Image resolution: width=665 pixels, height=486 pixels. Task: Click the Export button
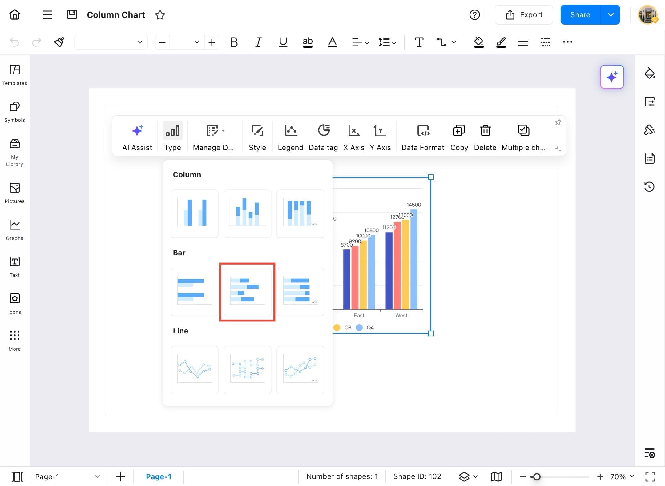point(523,14)
